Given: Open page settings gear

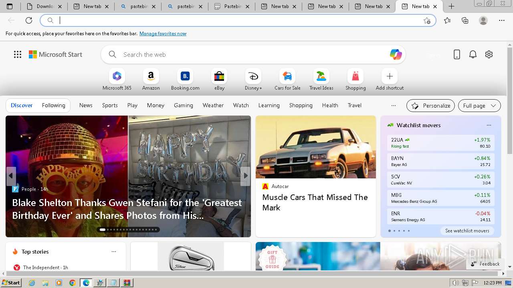Looking at the screenshot, I should [489, 54].
